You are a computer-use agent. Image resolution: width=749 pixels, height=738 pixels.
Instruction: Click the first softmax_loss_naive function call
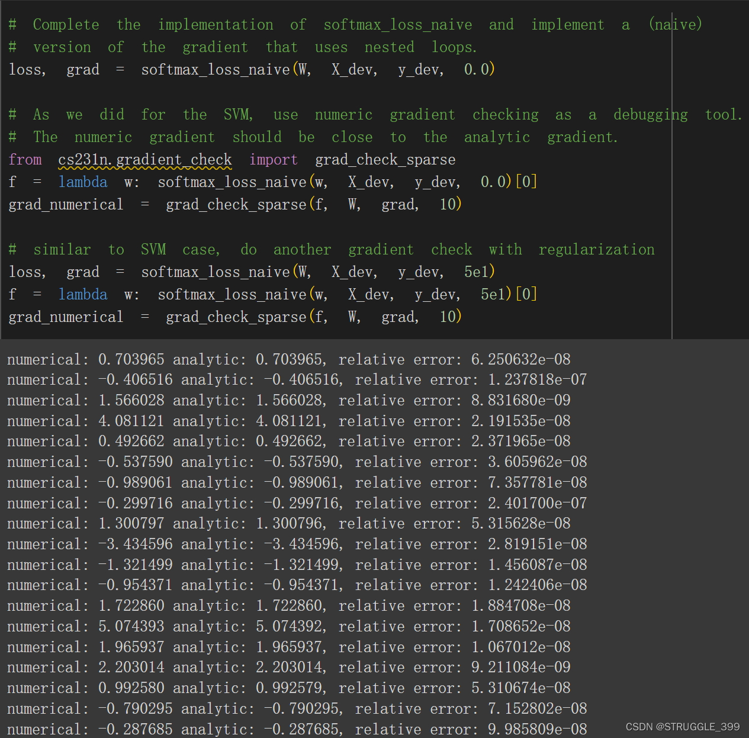click(216, 70)
